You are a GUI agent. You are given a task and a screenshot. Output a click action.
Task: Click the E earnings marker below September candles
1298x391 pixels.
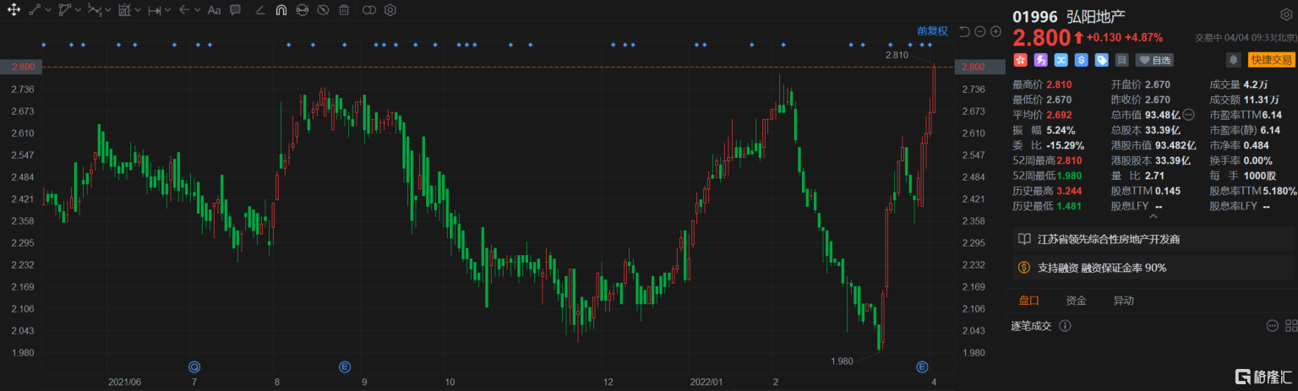click(345, 367)
